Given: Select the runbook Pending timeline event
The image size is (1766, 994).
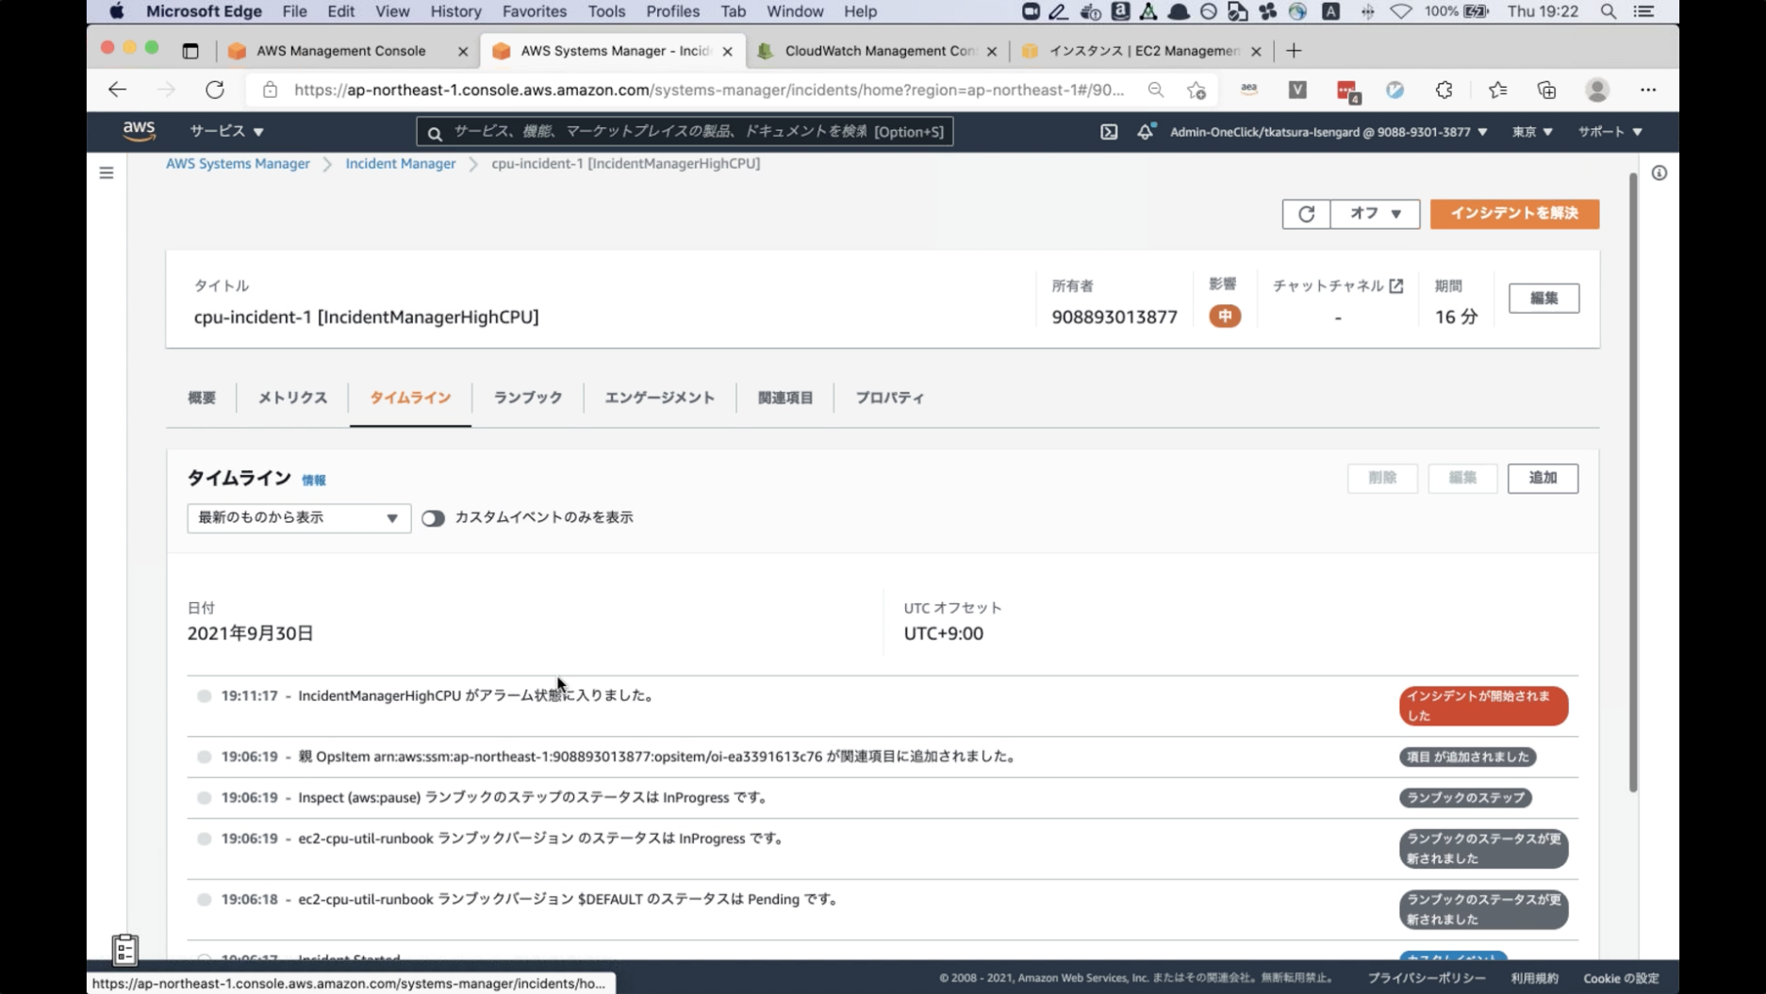Looking at the screenshot, I should (204, 900).
